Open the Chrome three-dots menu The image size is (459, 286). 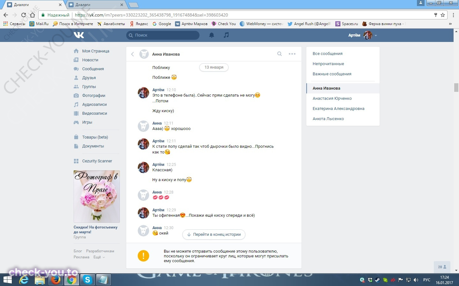(453, 15)
